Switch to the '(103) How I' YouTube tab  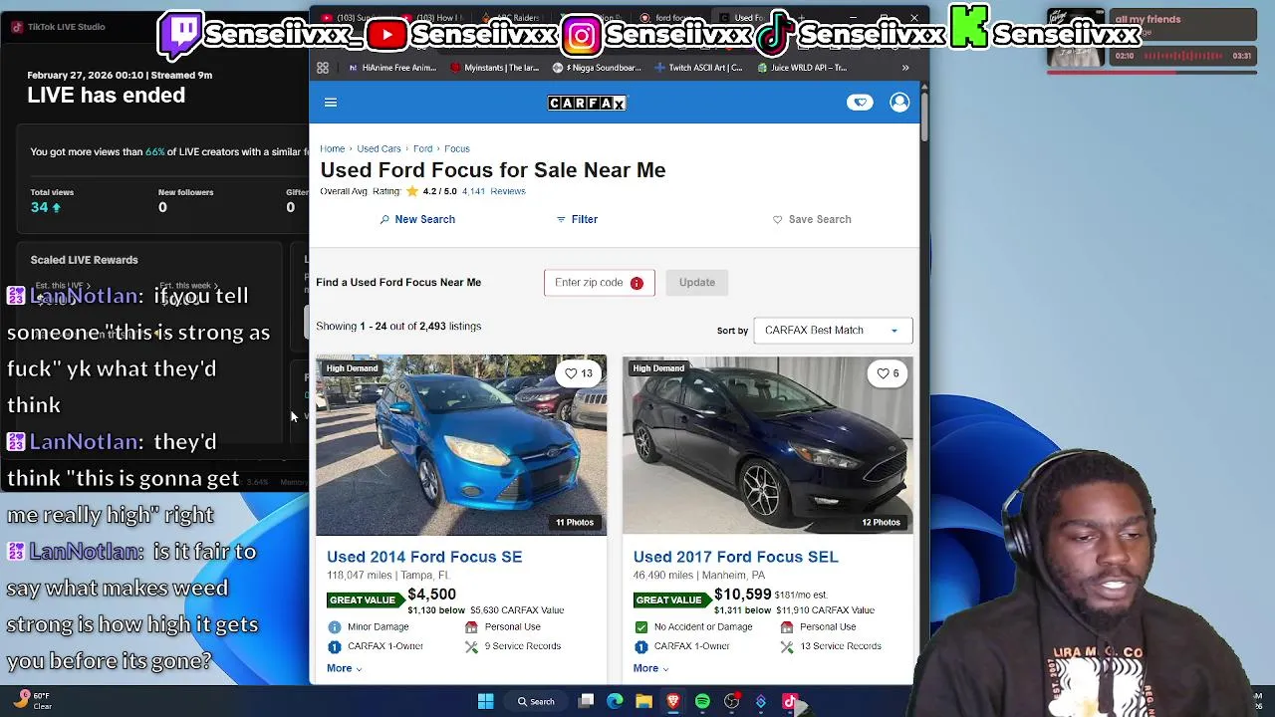(431, 18)
